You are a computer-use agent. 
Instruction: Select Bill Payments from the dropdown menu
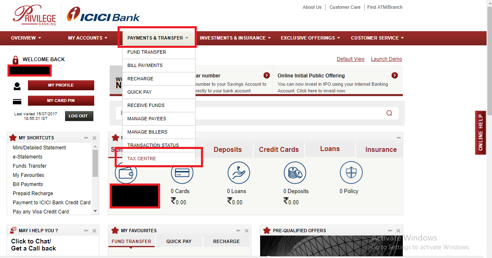point(159,65)
